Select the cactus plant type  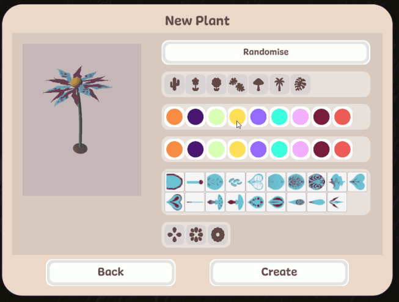click(x=175, y=84)
